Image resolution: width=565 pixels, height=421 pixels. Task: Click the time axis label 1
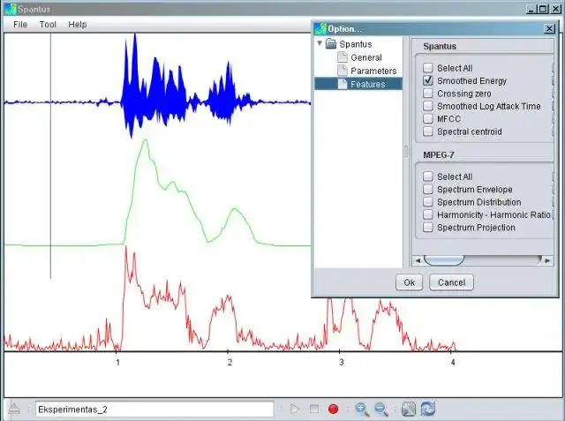[117, 362]
